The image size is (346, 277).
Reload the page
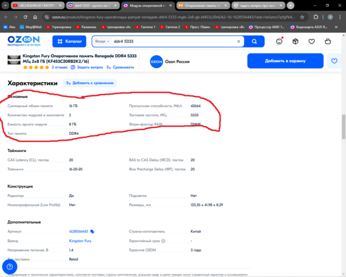(x=25, y=17)
